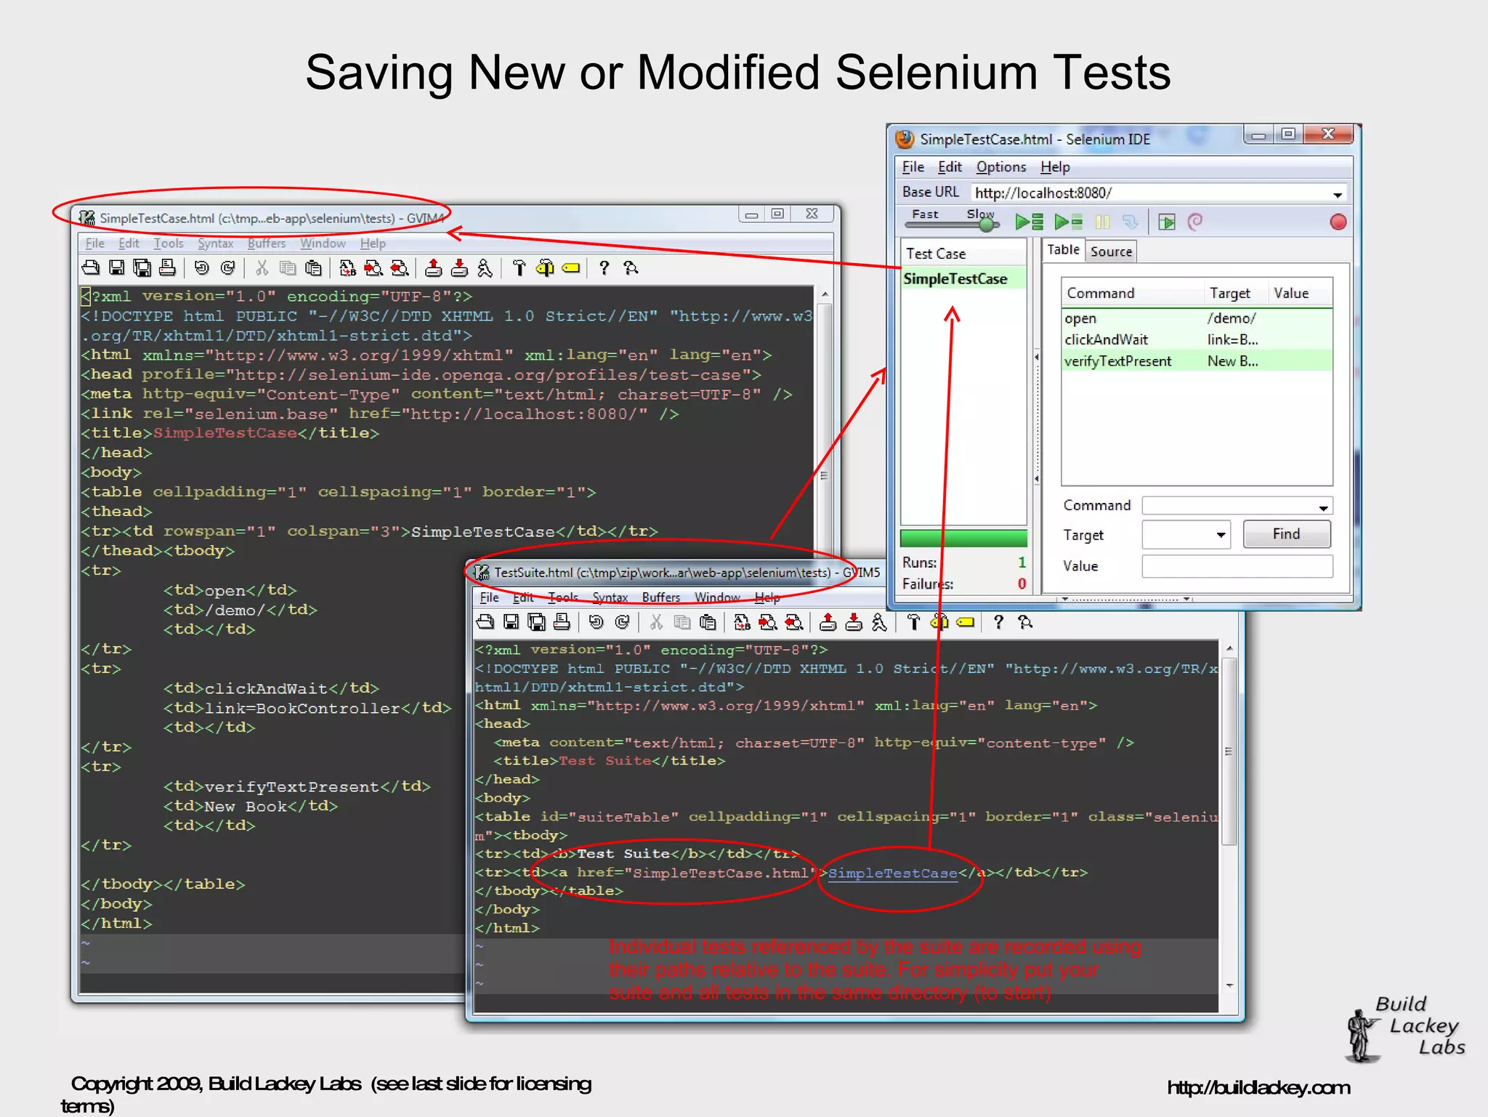Open the Target field dropdown
This screenshot has height=1117, width=1488.
[x=1221, y=536]
